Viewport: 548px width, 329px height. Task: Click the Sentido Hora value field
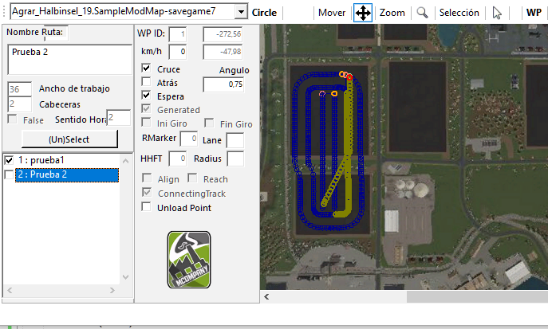pos(119,118)
